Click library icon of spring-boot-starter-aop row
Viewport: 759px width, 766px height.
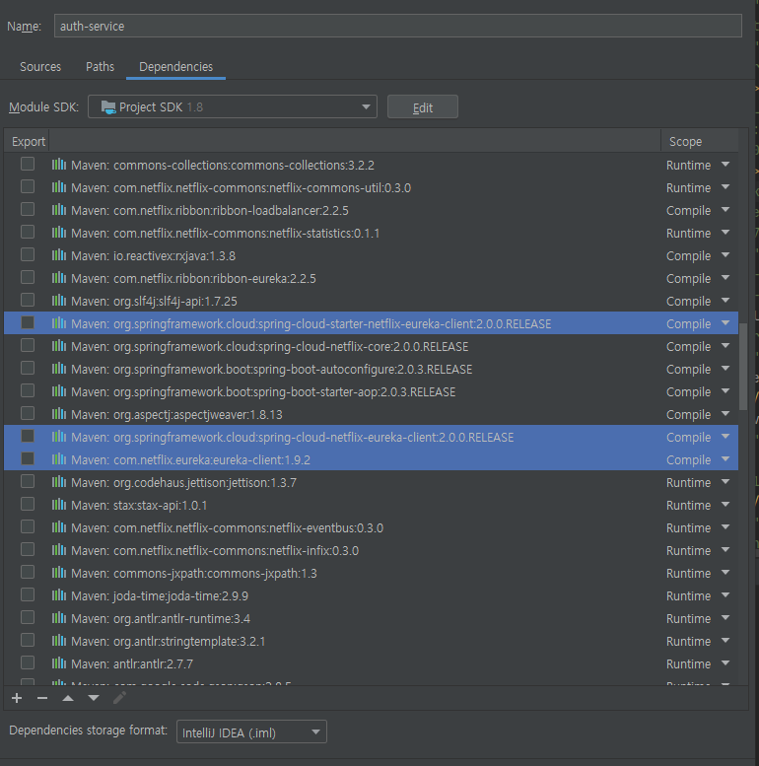(x=59, y=391)
